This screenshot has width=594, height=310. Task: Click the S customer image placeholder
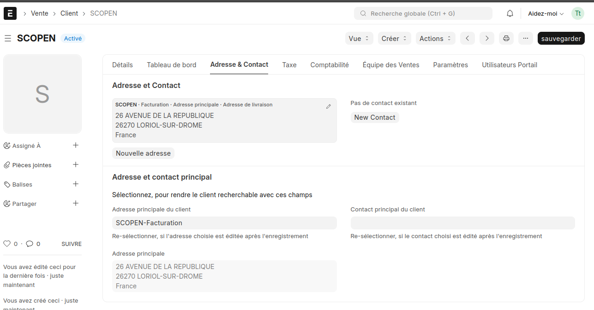tap(42, 94)
